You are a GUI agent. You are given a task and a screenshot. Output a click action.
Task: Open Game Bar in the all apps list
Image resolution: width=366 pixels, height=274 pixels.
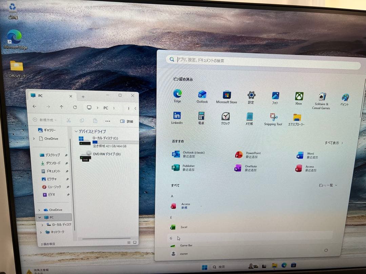pyautogui.click(x=181, y=245)
